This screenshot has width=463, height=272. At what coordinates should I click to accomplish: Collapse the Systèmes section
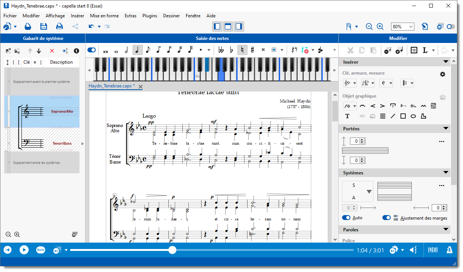click(x=446, y=173)
